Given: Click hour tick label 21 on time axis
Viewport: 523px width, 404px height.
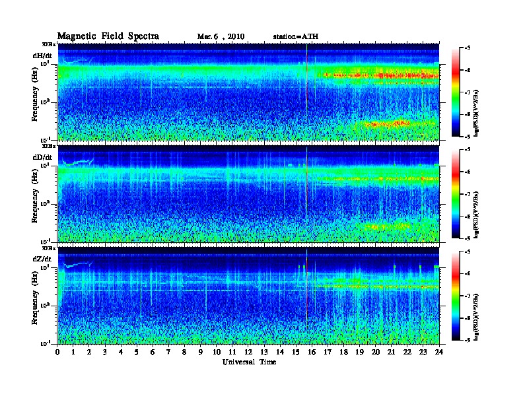Looking at the screenshot, I should click(391, 352).
